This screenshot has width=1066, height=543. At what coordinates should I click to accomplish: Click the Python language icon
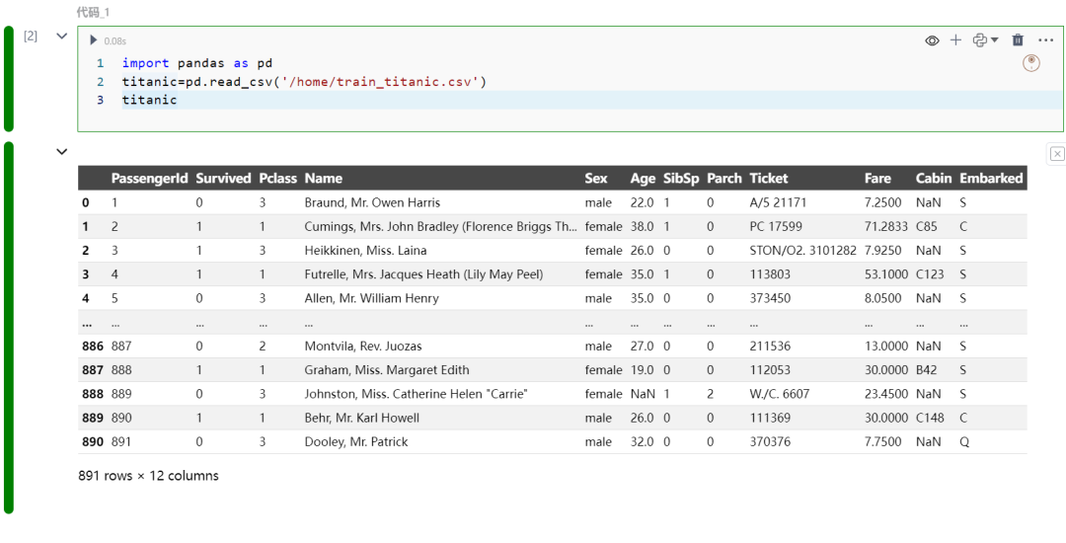pos(979,40)
